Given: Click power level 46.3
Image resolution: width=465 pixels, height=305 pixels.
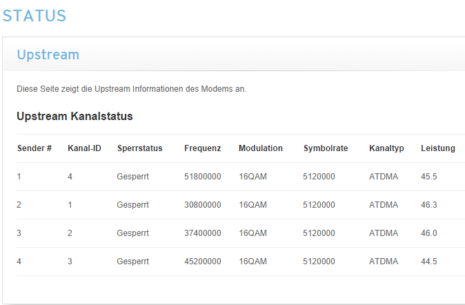Looking at the screenshot, I should 429,205.
